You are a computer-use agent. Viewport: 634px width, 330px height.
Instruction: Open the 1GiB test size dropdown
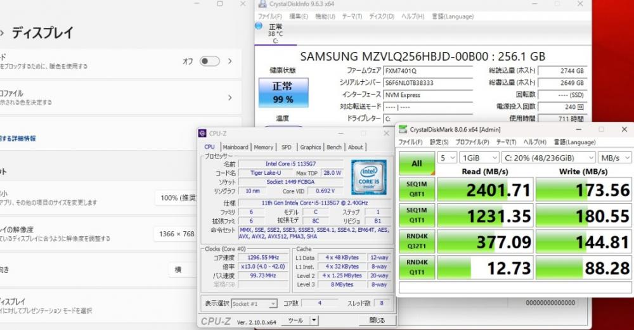(x=479, y=158)
